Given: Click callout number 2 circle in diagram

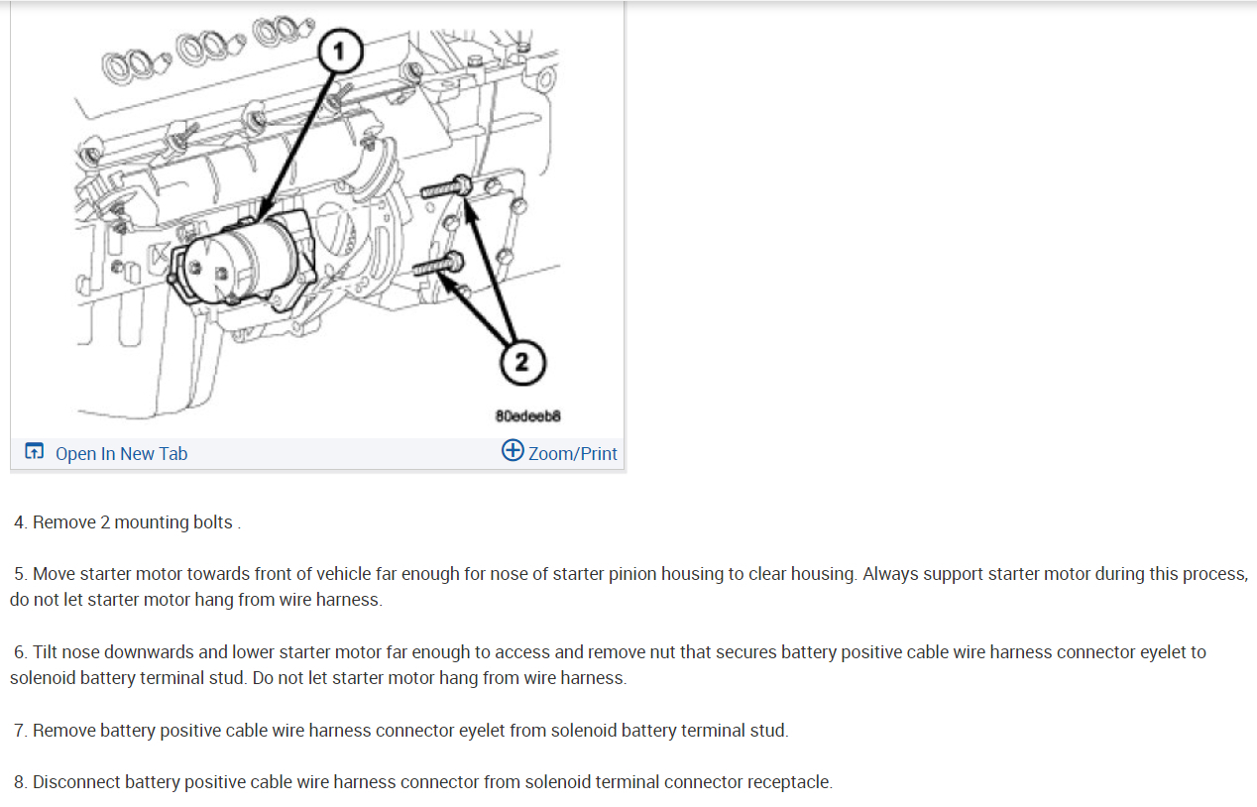Looking at the screenshot, I should pyautogui.click(x=521, y=364).
